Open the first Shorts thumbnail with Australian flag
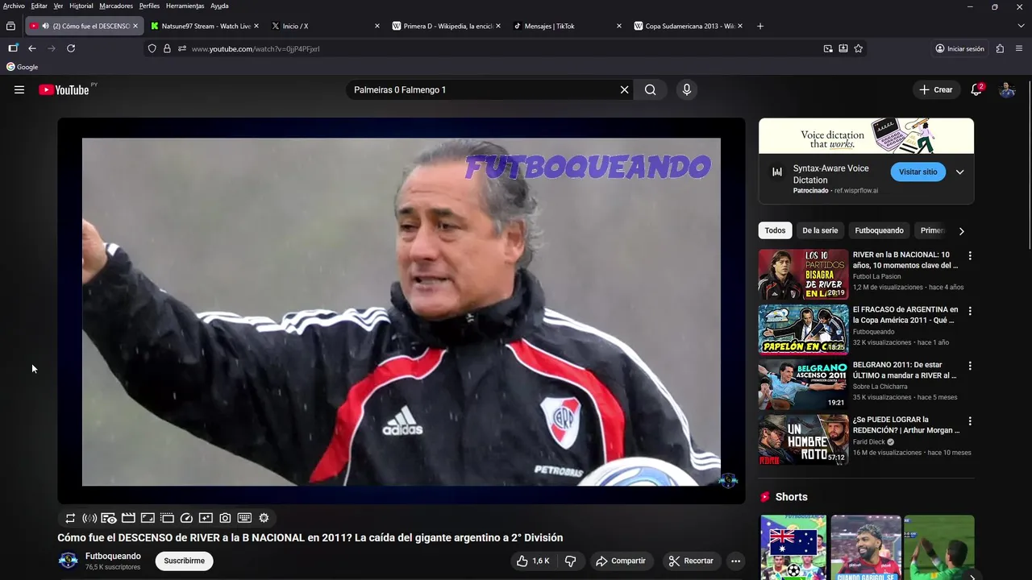The height and width of the screenshot is (580, 1032). click(x=793, y=548)
